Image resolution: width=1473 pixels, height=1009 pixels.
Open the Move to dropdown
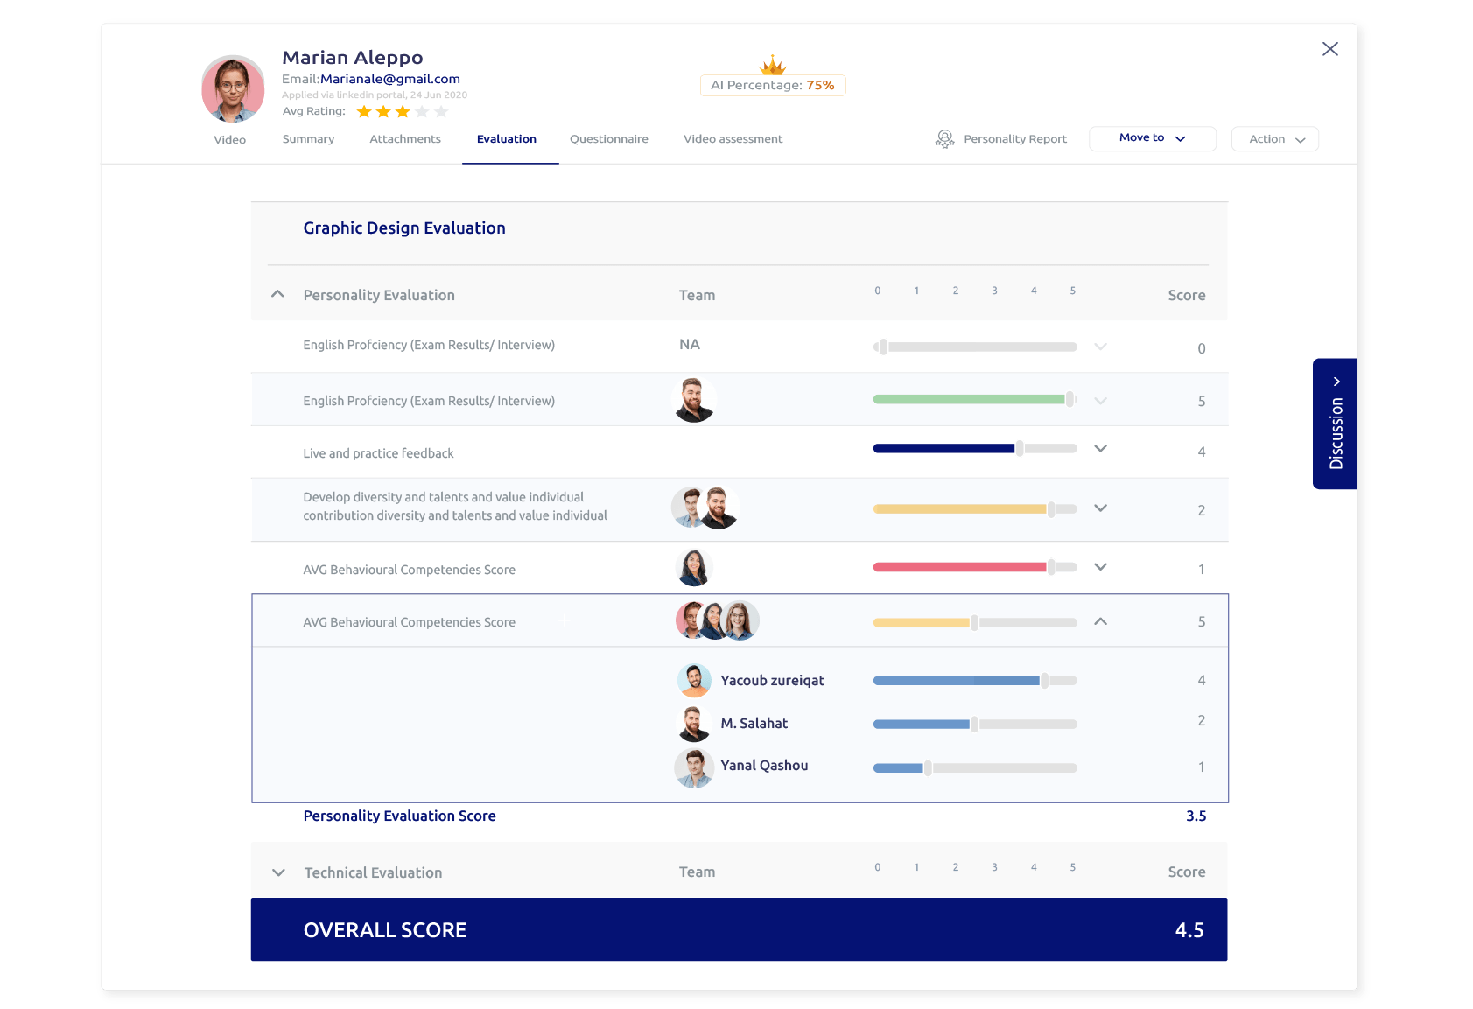pyautogui.click(x=1152, y=137)
